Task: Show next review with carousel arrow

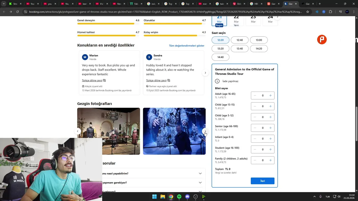Action: pos(205,73)
